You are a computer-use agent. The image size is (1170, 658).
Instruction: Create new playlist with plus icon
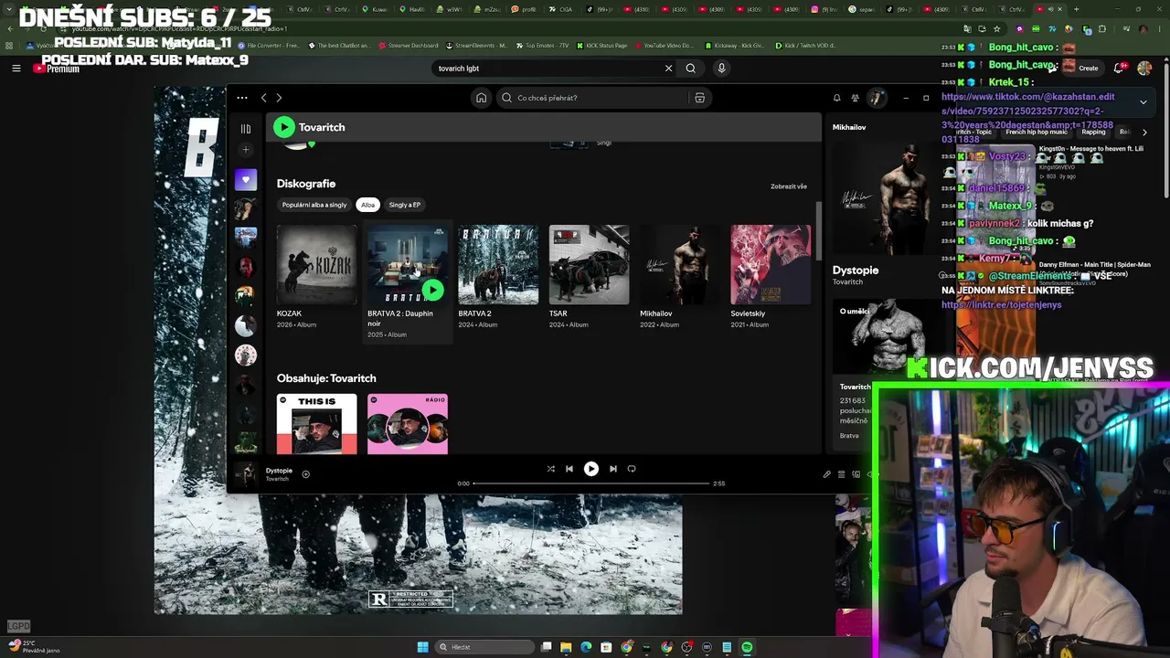pos(245,149)
